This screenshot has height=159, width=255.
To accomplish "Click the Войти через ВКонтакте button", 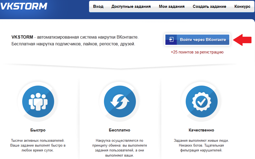I will tap(197, 40).
